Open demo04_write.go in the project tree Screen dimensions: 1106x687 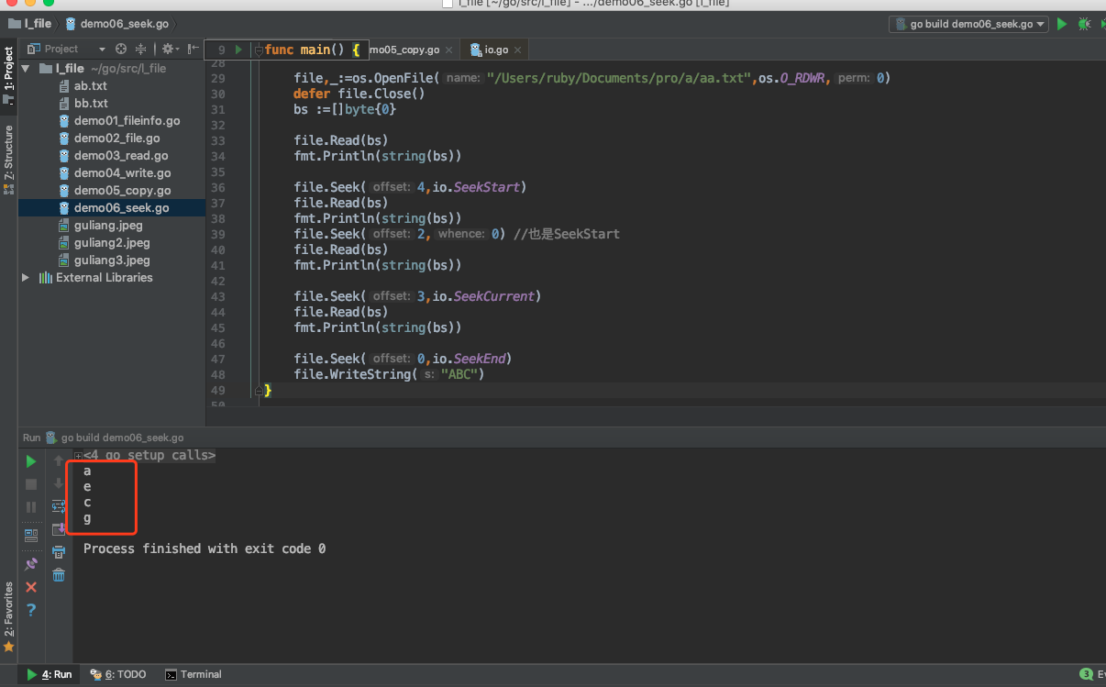point(122,173)
